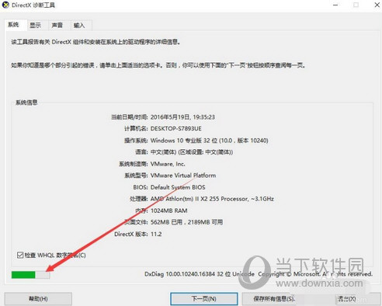The image size is (382, 306).
Task: Switch to the 系统 tab
Action: [14, 25]
